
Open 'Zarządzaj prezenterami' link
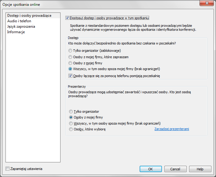172,129
